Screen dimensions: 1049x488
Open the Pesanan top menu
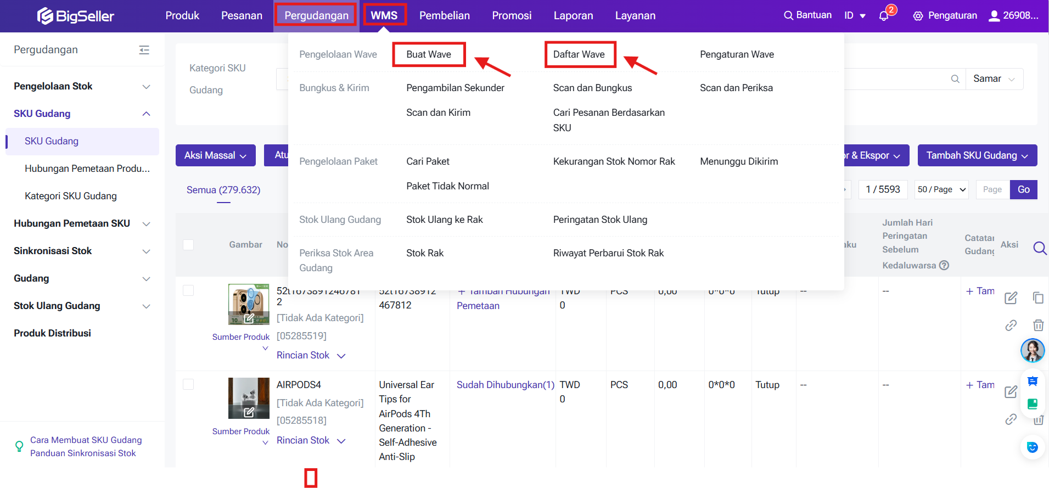point(242,15)
